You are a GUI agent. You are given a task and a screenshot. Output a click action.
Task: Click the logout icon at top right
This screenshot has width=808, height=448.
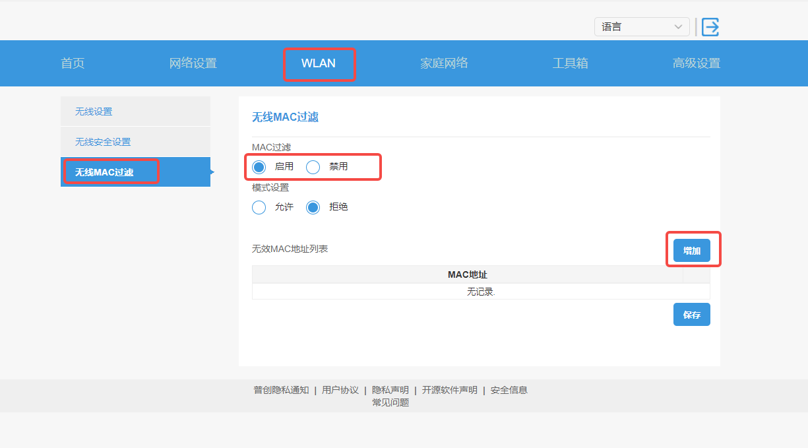(710, 27)
